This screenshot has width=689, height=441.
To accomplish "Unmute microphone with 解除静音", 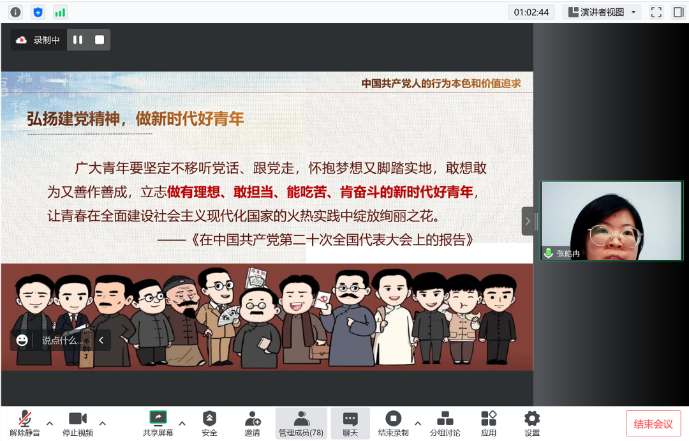I will point(25,423).
